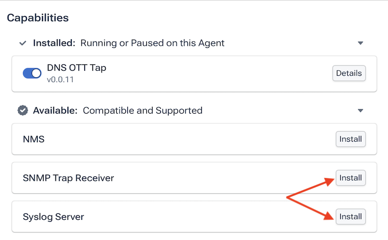Install the Syslog Server capability
This screenshot has height=240, width=388.
(x=351, y=217)
